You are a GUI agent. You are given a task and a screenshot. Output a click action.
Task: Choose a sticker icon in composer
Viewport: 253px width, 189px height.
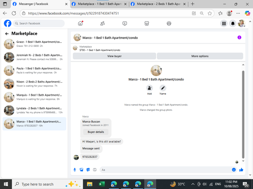tap(88, 170)
